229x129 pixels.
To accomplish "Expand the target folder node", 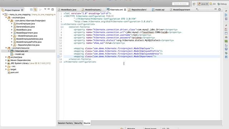I will [x=6, y=69].
